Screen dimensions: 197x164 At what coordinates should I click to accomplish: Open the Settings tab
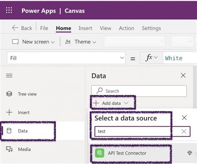point(151,28)
